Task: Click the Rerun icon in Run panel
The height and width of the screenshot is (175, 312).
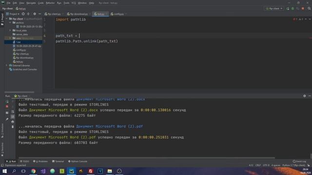Action: click(7, 102)
